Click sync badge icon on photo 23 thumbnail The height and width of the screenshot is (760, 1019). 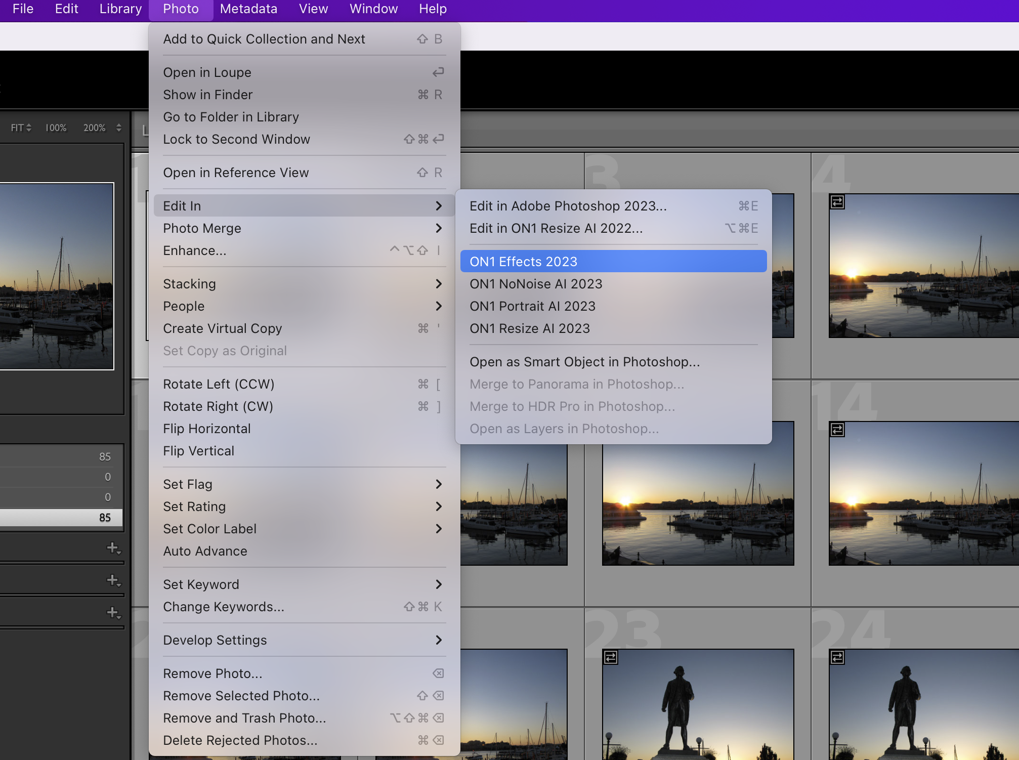click(611, 657)
